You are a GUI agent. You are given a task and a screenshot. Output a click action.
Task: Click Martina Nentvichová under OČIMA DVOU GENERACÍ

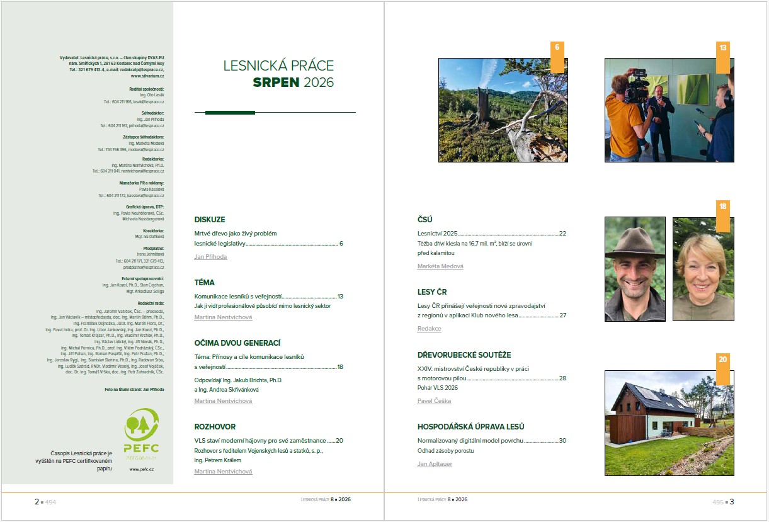(223, 401)
